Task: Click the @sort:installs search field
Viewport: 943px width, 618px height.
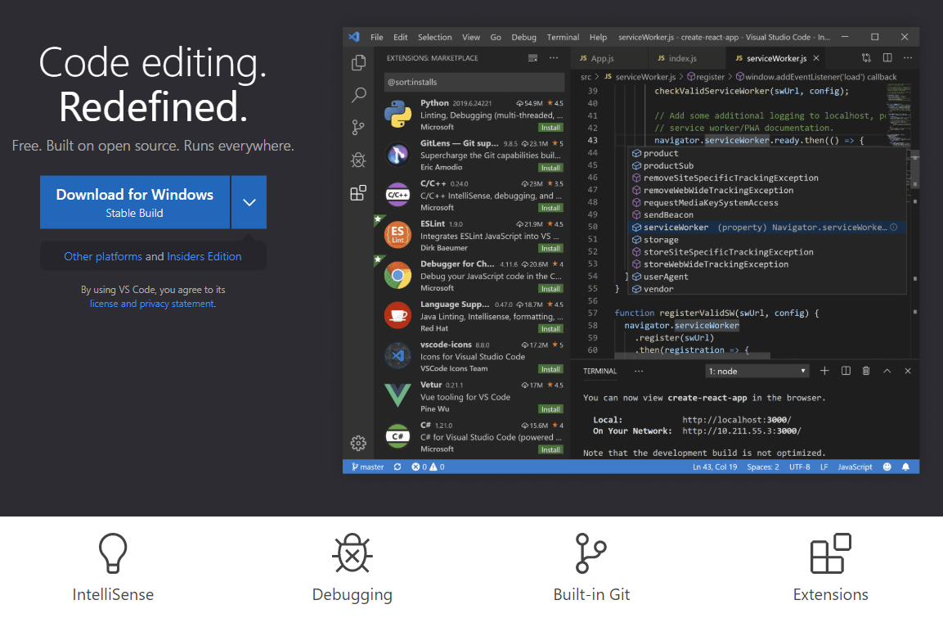Action: 474,82
